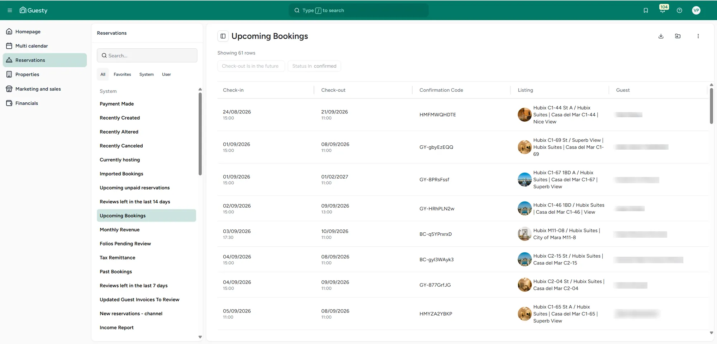The height and width of the screenshot is (344, 717).
Task: Select the User reports tab
Action: pyautogui.click(x=166, y=74)
